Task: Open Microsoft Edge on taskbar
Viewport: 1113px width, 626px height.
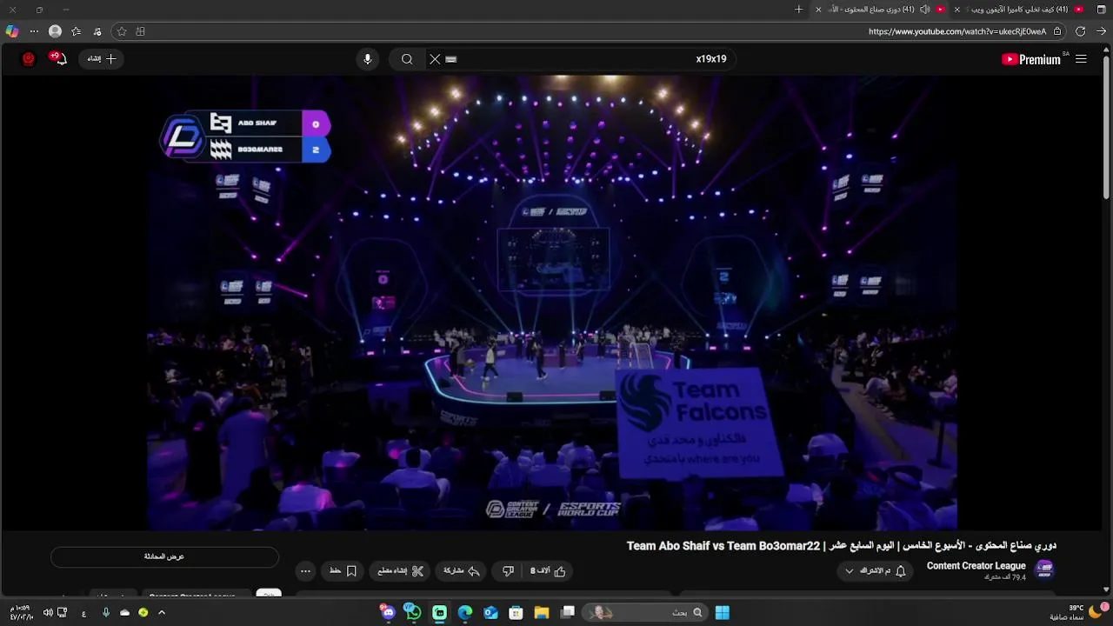Action: click(x=465, y=613)
